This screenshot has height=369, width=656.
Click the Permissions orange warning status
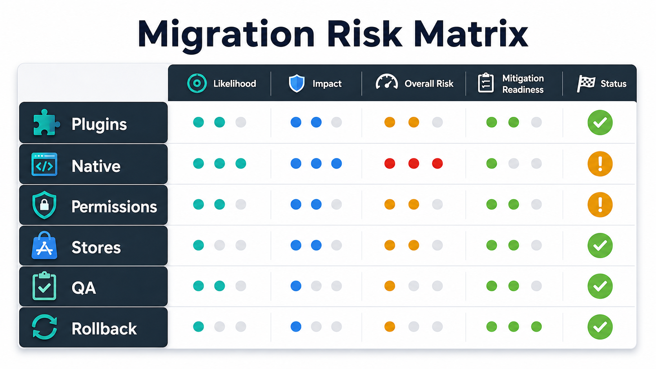pos(600,204)
